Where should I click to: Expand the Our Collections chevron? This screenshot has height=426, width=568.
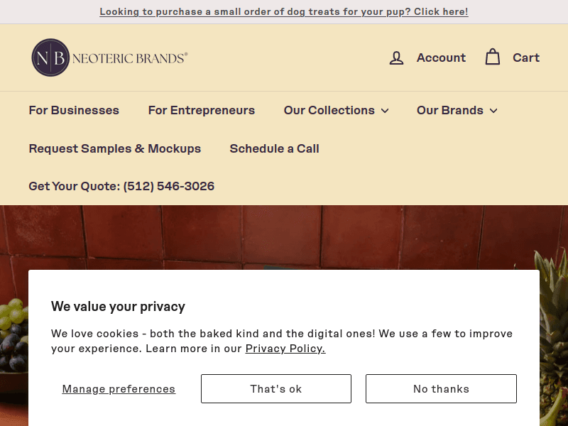[385, 111]
